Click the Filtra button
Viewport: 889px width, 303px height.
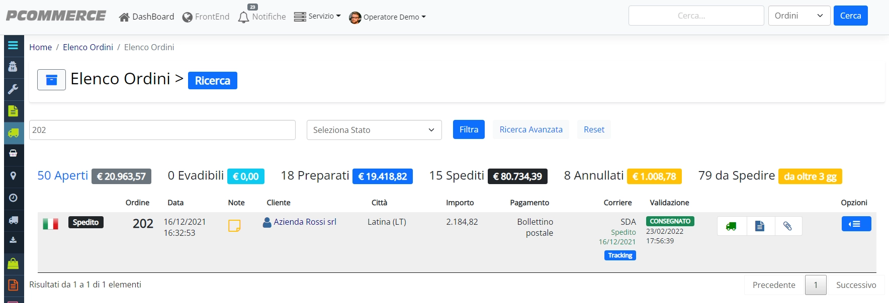pyautogui.click(x=469, y=129)
